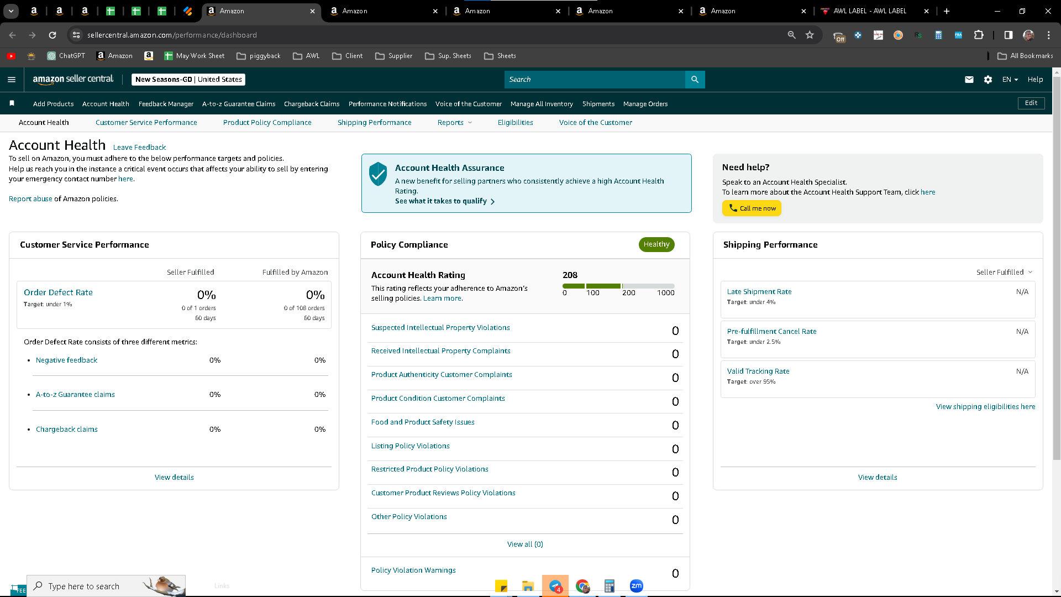Click the Amazon Seller Central logo
Viewport: 1061px width, 597px height.
[x=73, y=79]
